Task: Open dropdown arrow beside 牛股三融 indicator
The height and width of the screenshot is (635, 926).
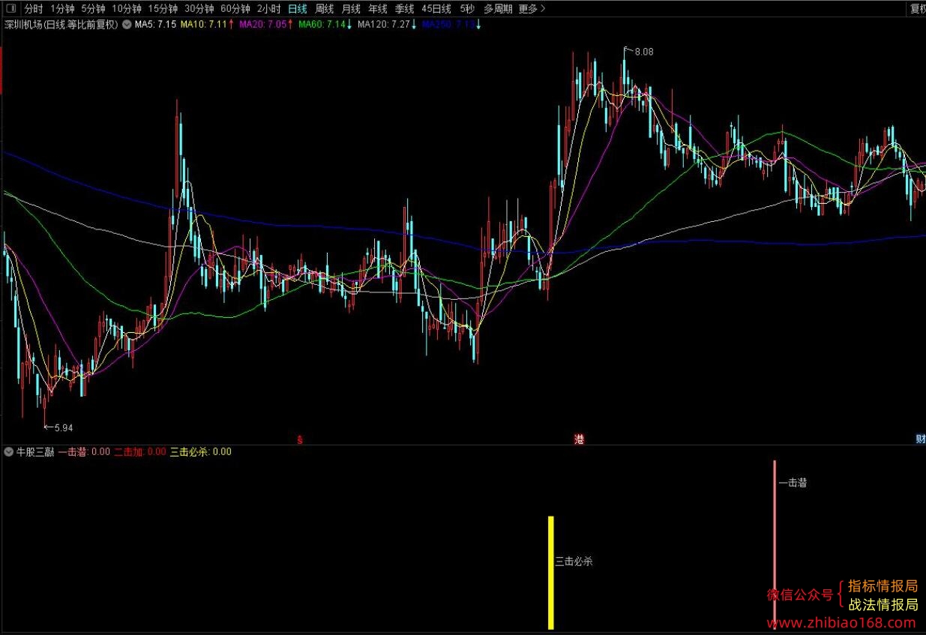Action: [x=8, y=452]
